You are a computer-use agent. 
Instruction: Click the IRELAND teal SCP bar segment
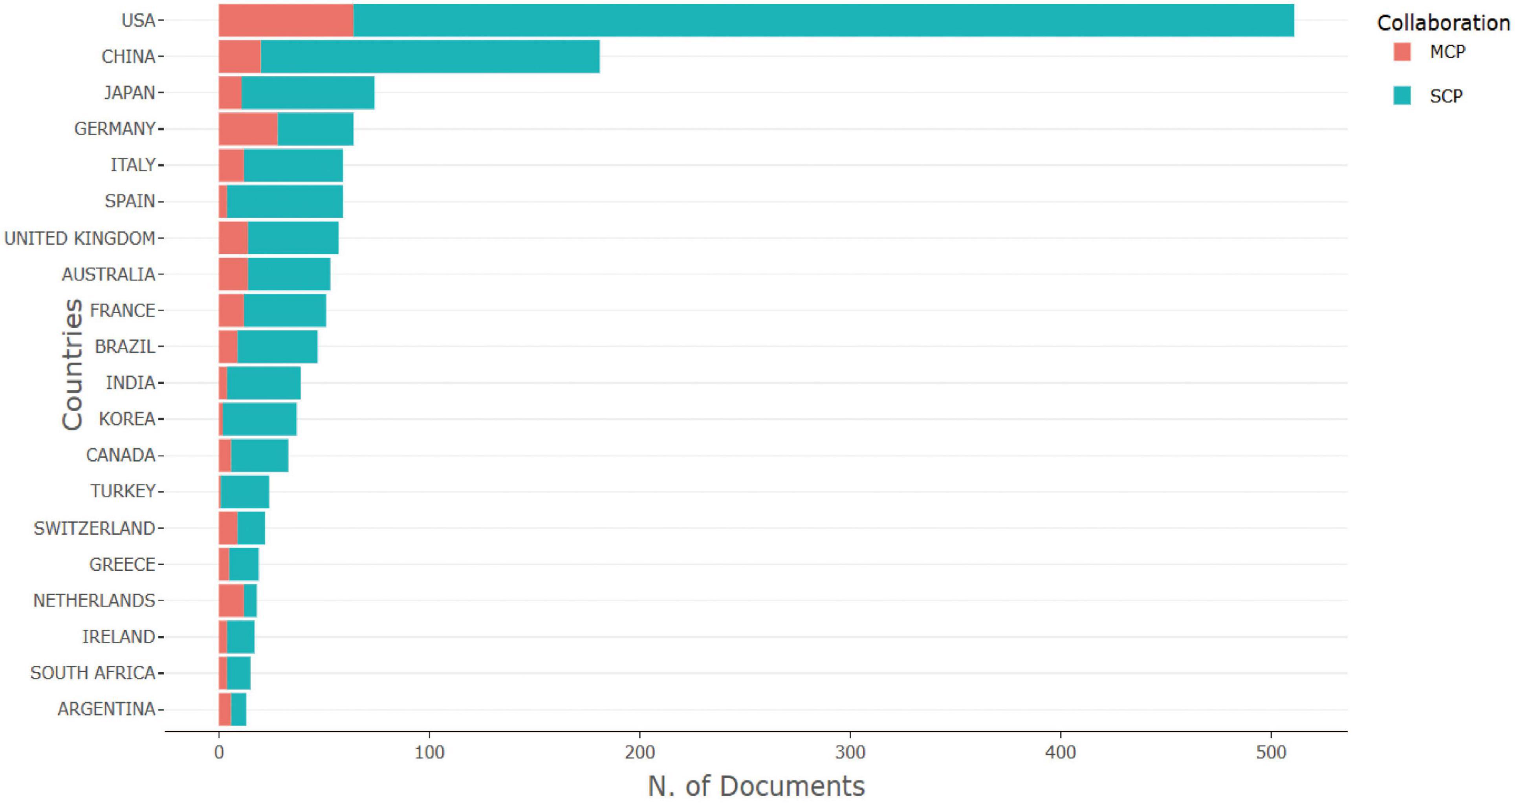click(241, 637)
